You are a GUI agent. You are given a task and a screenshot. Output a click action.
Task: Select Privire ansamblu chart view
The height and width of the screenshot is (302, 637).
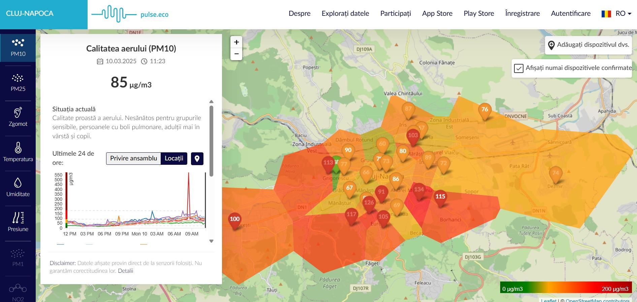pos(133,158)
